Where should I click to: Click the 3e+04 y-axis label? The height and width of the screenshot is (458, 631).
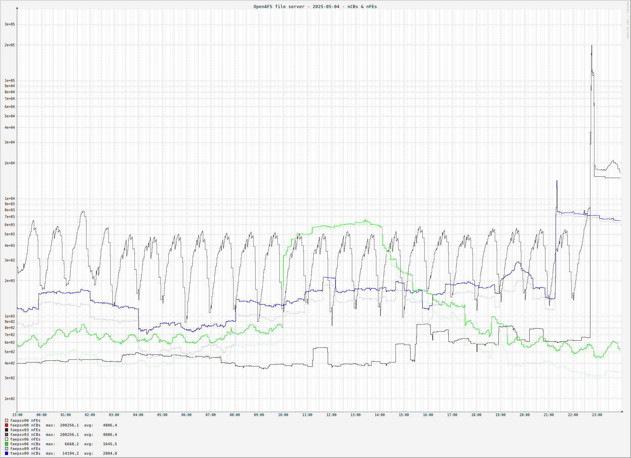coord(10,142)
